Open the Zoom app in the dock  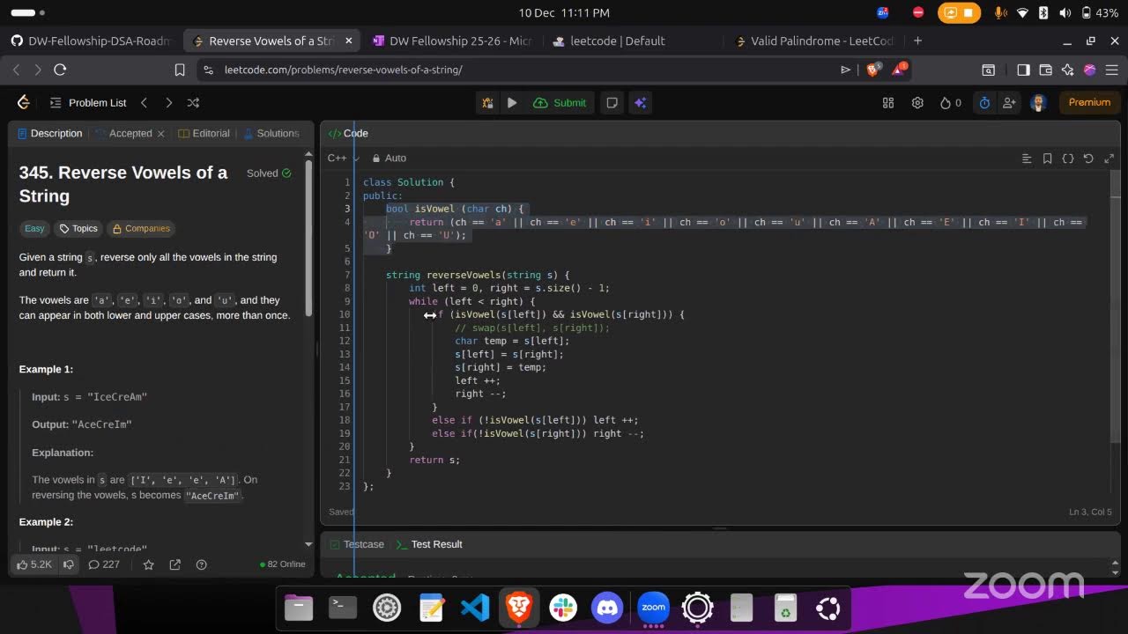653,608
